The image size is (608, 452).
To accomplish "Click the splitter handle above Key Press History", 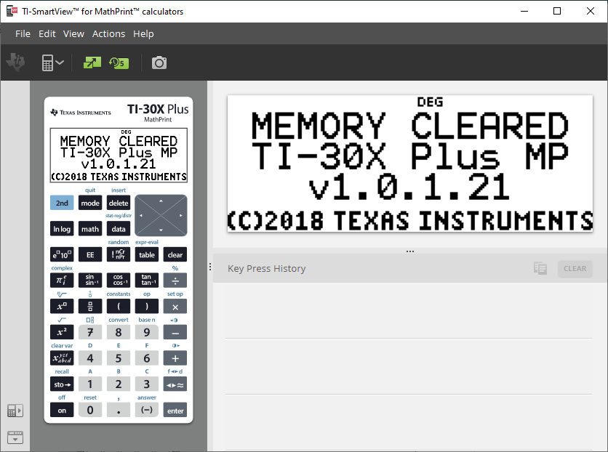I will point(410,251).
